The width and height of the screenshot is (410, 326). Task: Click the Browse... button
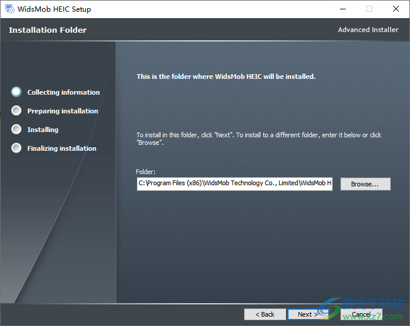365,184
